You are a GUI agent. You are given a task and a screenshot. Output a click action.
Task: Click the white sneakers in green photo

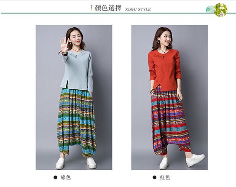point(76,163)
